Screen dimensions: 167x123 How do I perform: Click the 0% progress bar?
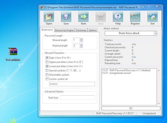coord(131,108)
